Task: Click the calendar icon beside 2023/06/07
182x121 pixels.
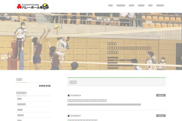Action: (x=69, y=116)
